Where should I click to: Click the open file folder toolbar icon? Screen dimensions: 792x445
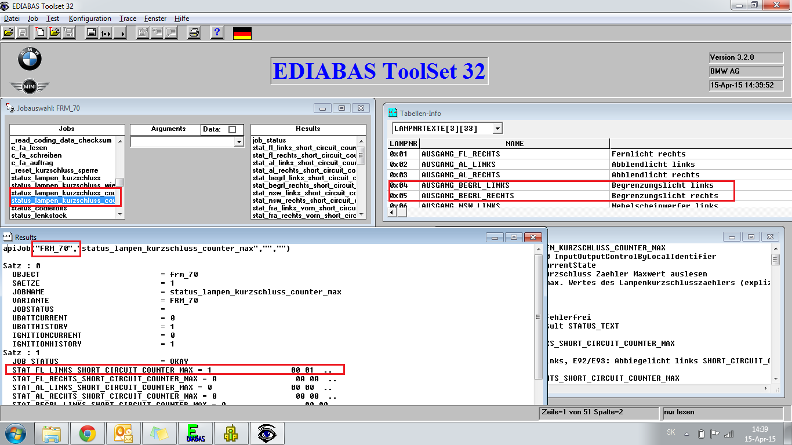click(x=9, y=33)
